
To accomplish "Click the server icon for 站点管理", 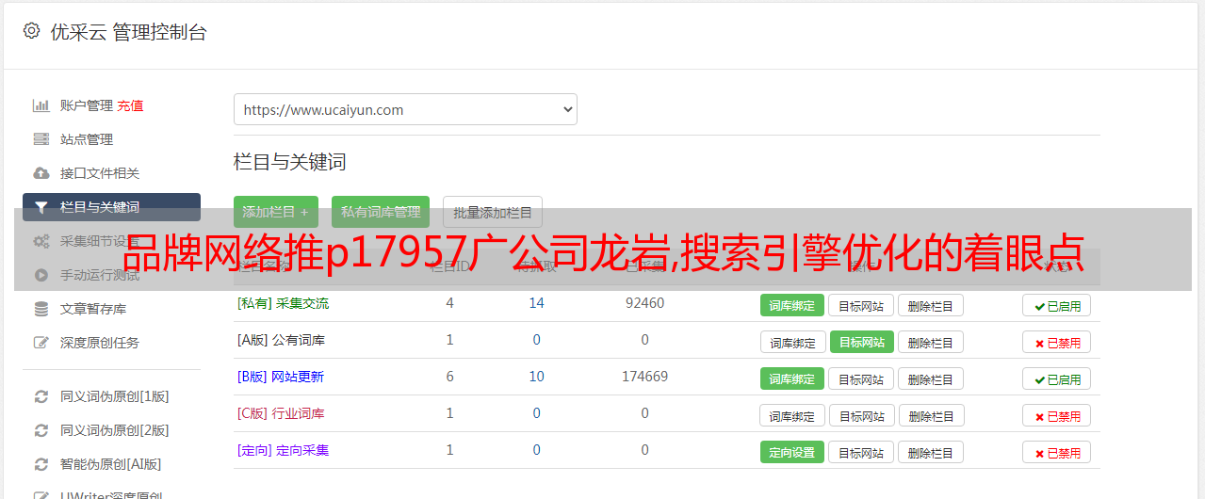I will [x=41, y=139].
